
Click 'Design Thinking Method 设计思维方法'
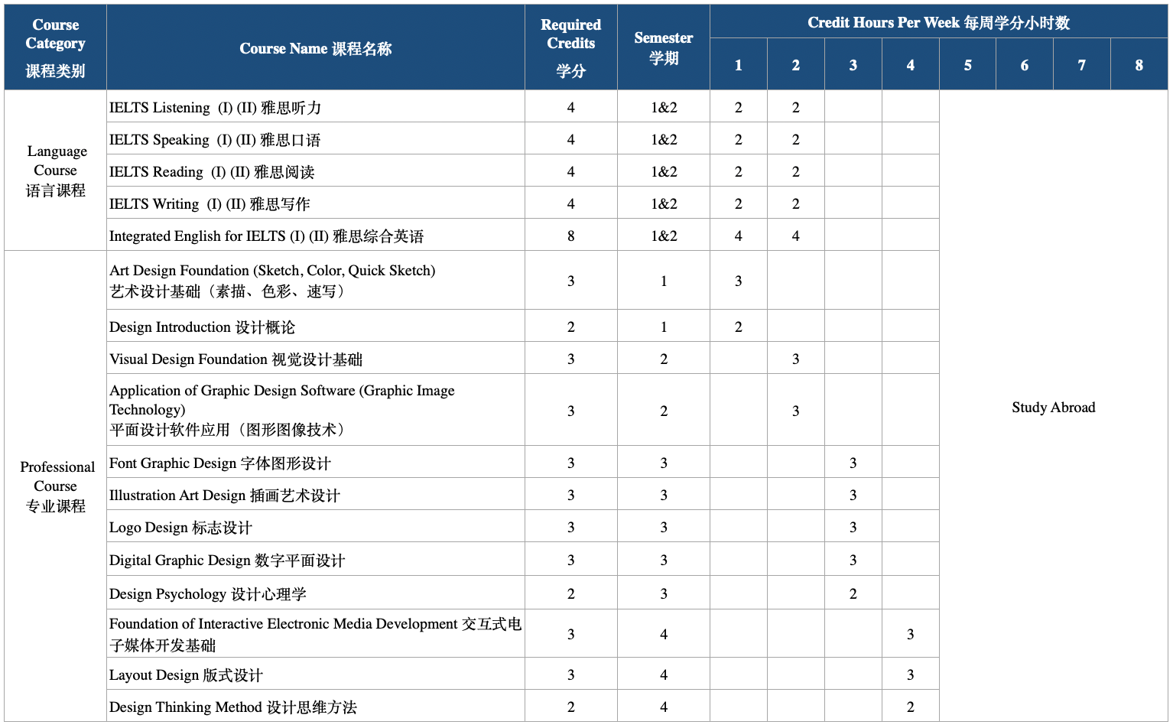click(x=316, y=707)
